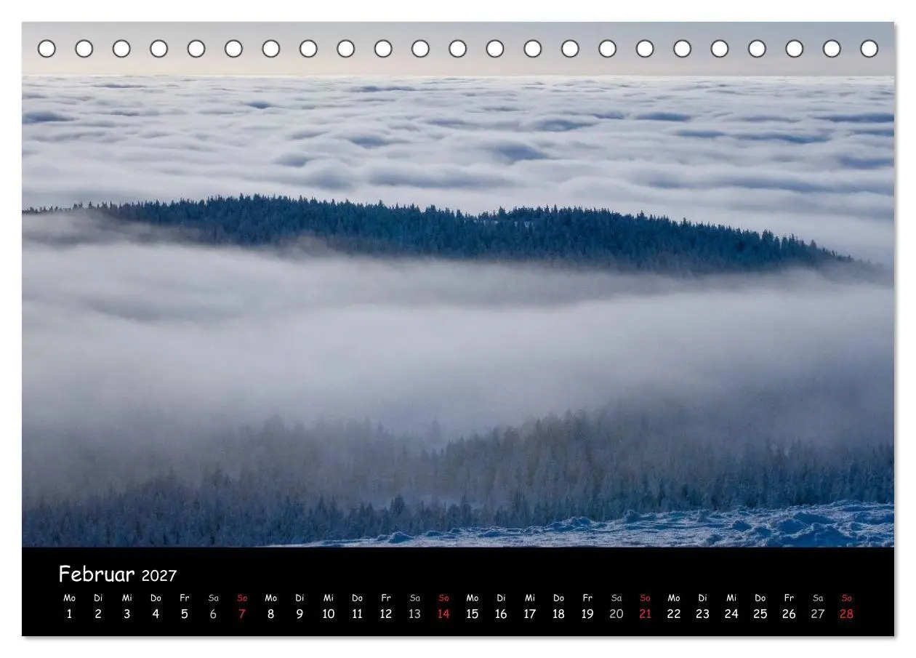Select day 17 in the calendar

(x=530, y=614)
